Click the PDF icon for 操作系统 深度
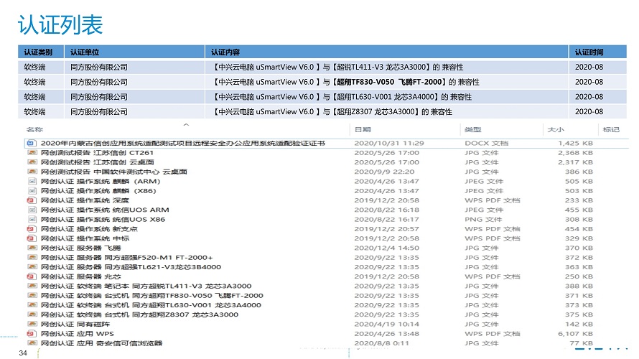Image resolution: width=639 pixels, height=359 pixels. coord(32,200)
